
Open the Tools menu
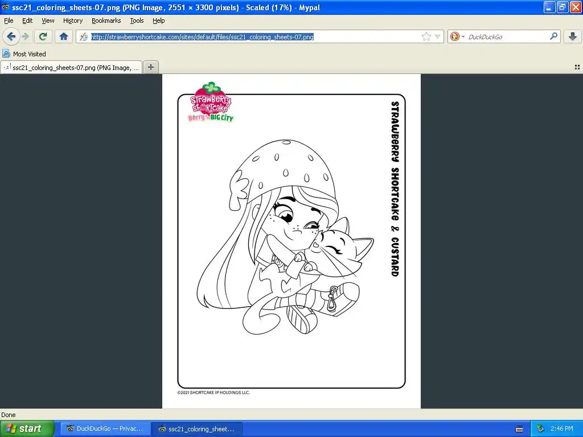[137, 20]
